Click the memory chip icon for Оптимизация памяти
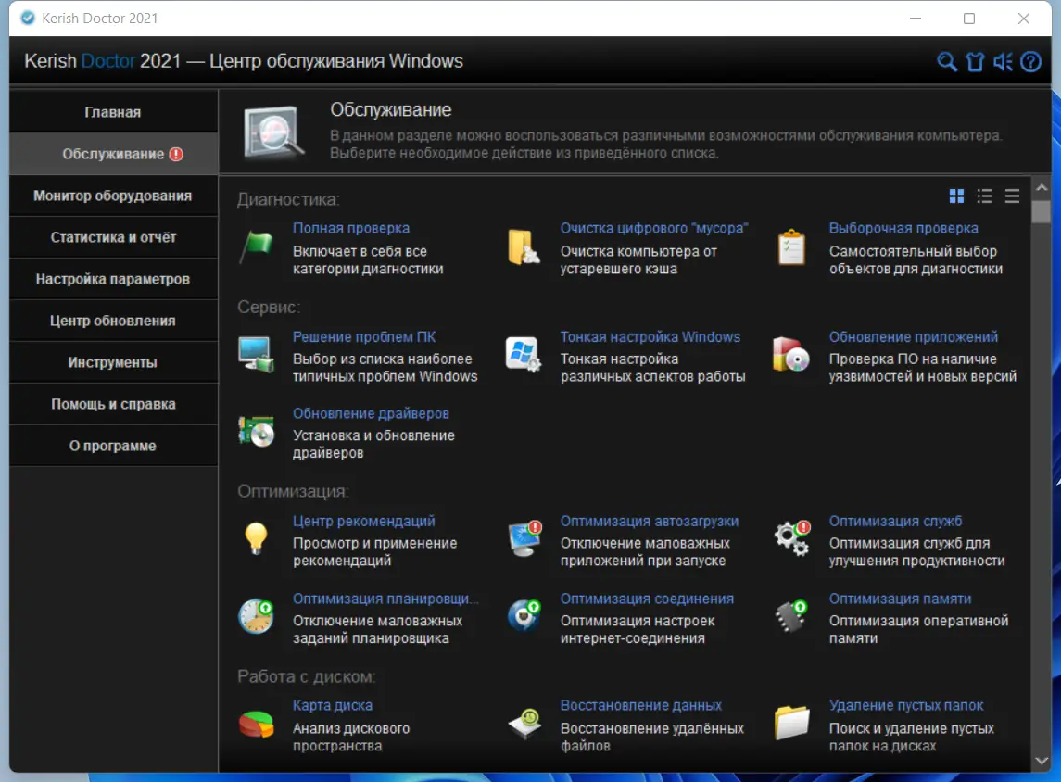Screen dimensions: 1061x782 point(790,618)
